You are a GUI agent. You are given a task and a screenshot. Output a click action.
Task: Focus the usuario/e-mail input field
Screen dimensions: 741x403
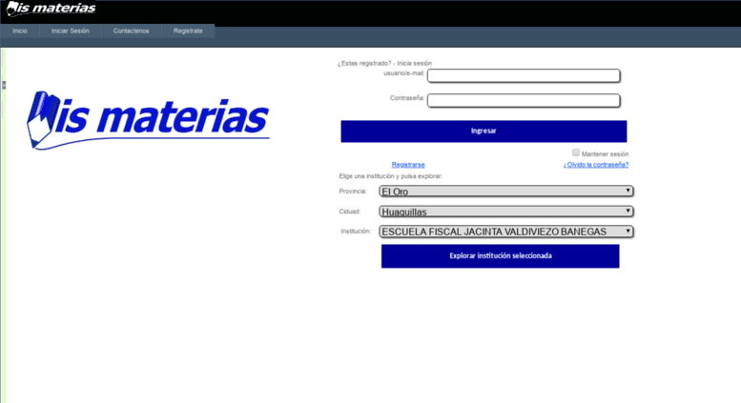(524, 75)
